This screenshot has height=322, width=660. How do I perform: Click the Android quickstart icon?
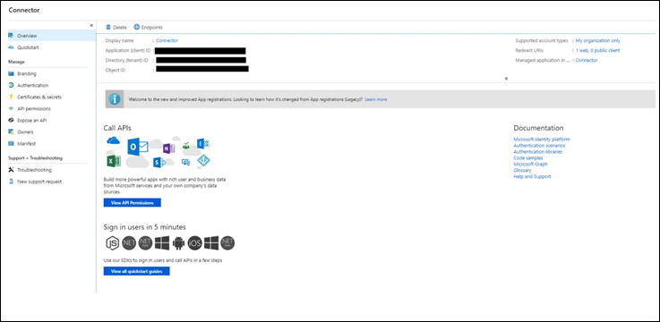click(179, 243)
